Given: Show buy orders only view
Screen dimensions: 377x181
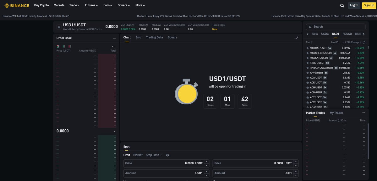Looking at the screenshot, I should tap(64, 46).
